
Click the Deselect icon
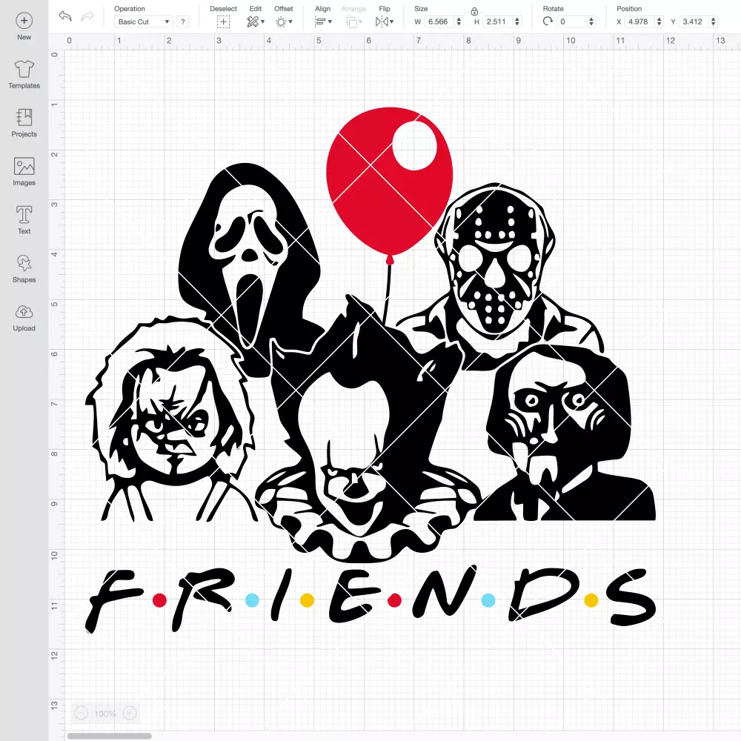(223, 21)
